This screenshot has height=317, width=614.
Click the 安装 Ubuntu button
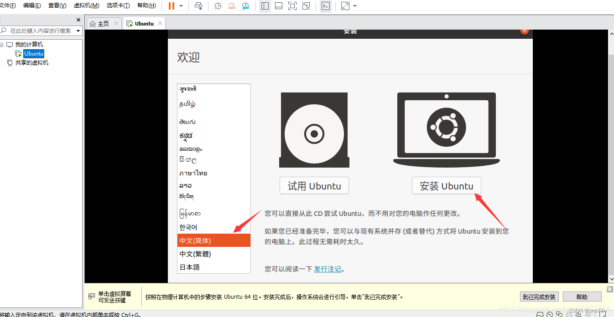tap(446, 185)
